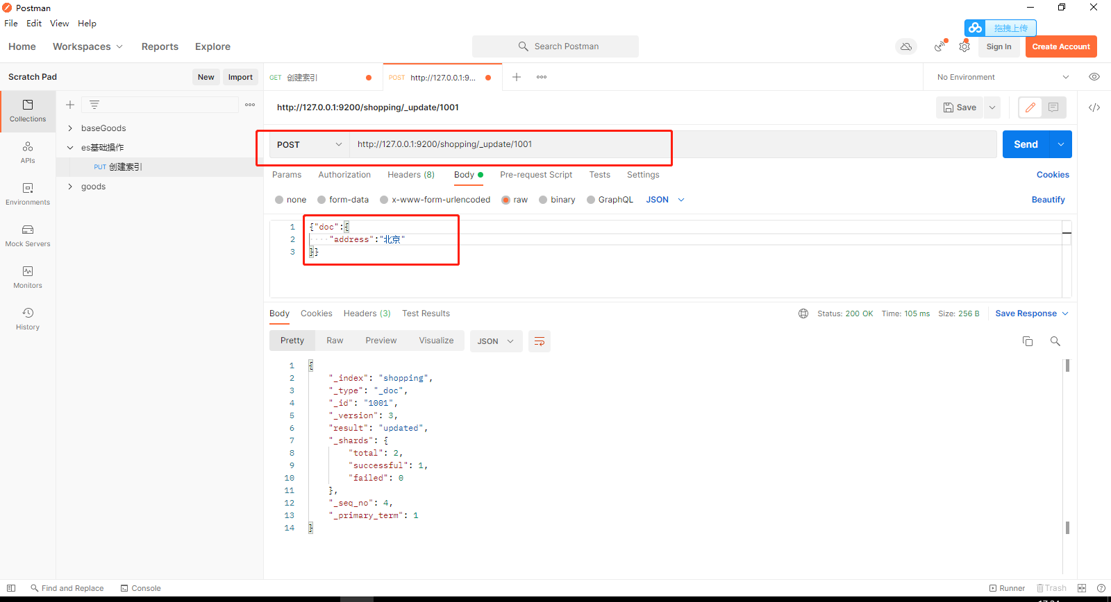Select the none body type radio
The height and width of the screenshot is (602, 1111).
click(x=279, y=200)
